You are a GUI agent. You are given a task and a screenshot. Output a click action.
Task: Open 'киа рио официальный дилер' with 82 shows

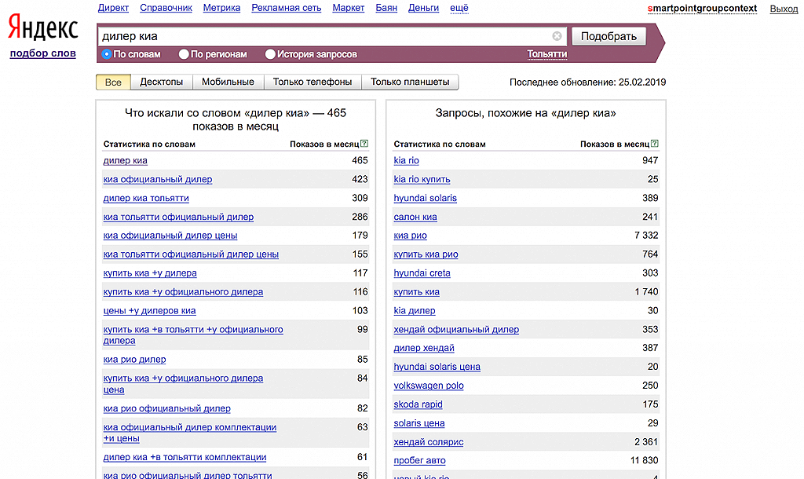point(166,409)
